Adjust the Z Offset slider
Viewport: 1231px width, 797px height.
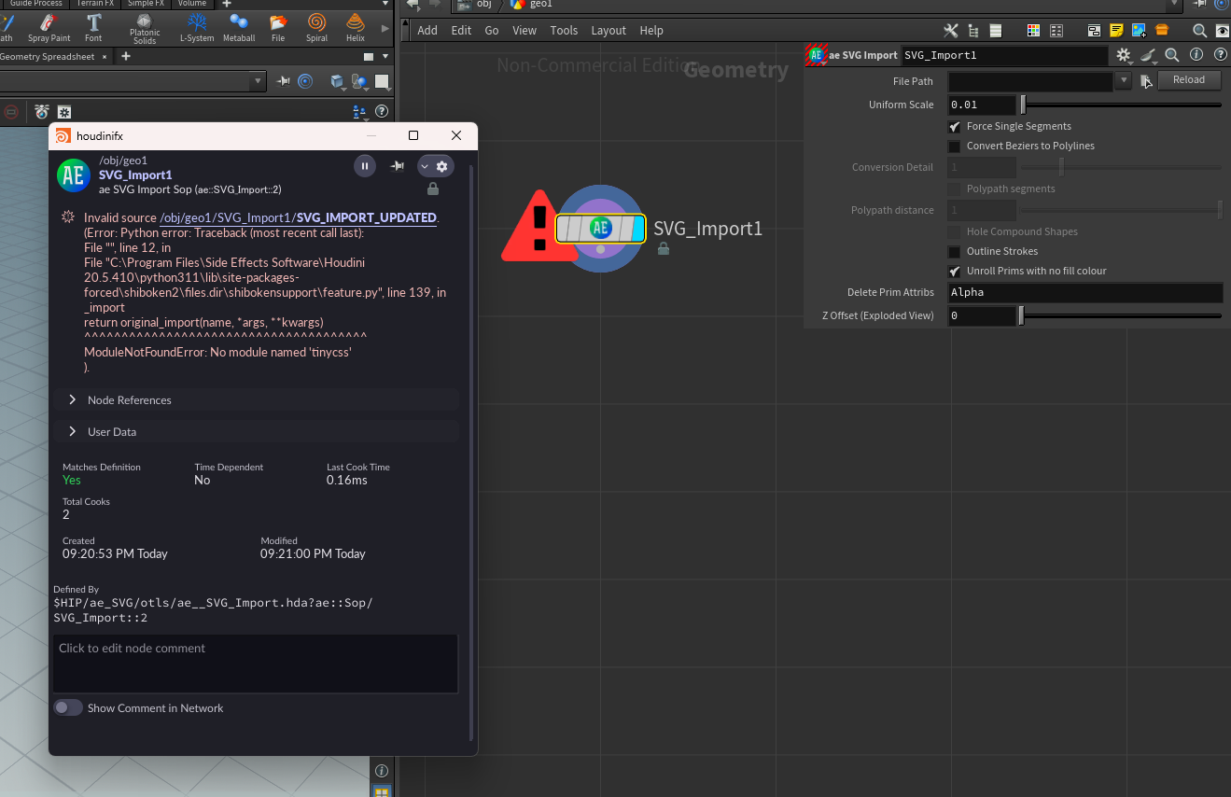(1121, 315)
